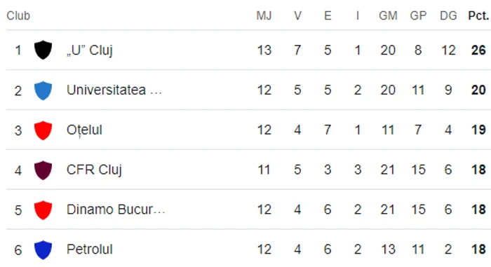The height and width of the screenshot is (267, 491).
Task: Click the Club column header
Action: point(18,15)
